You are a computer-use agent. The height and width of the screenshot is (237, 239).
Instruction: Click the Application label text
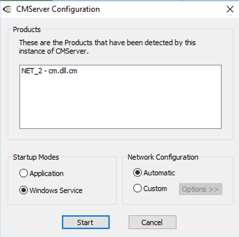click(47, 174)
